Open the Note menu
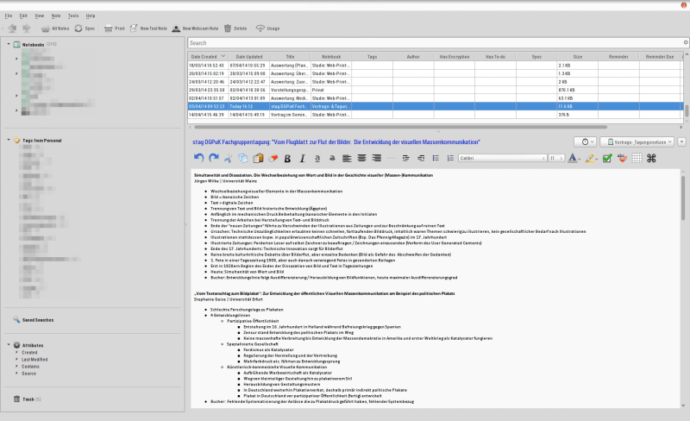The height and width of the screenshot is (421, 690). pos(55,16)
